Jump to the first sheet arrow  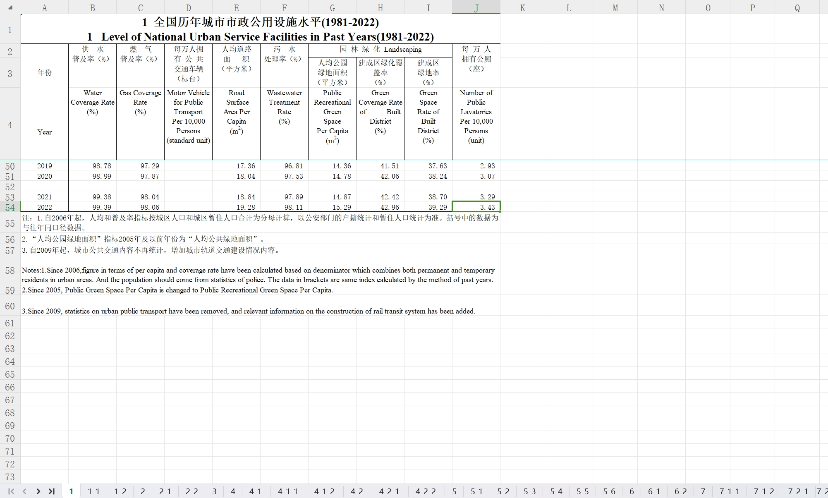(11, 491)
